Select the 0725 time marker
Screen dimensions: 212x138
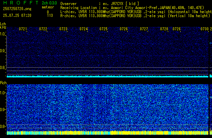click(103, 29)
